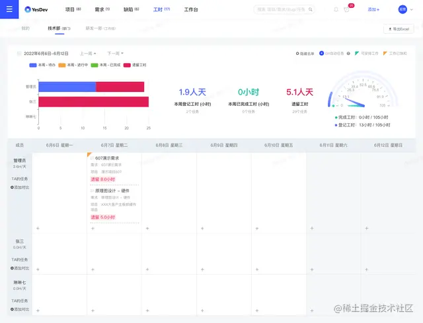Click 添加对比 under 管理员
The image size is (423, 323).
click(20, 187)
